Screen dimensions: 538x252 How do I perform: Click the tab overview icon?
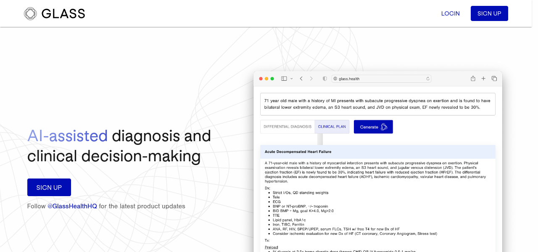click(494, 79)
